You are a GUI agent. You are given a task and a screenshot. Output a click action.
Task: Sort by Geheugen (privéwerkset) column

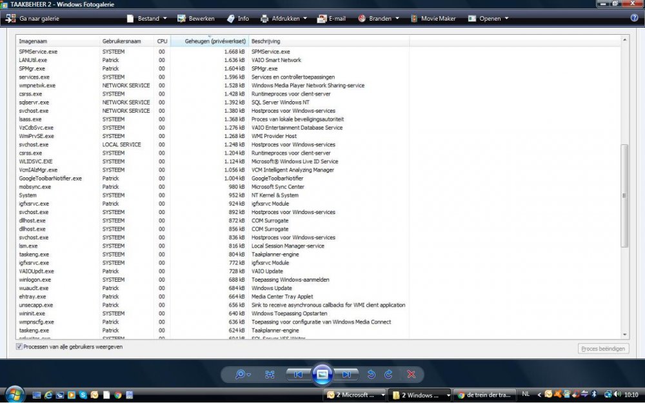(210, 41)
